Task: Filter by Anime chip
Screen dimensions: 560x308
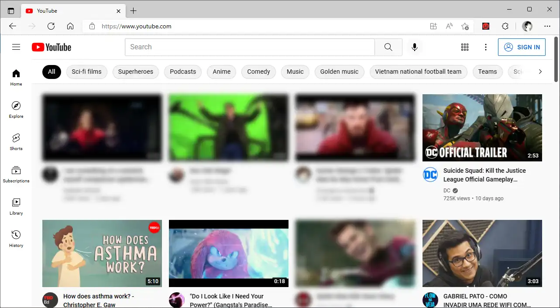Action: [222, 72]
